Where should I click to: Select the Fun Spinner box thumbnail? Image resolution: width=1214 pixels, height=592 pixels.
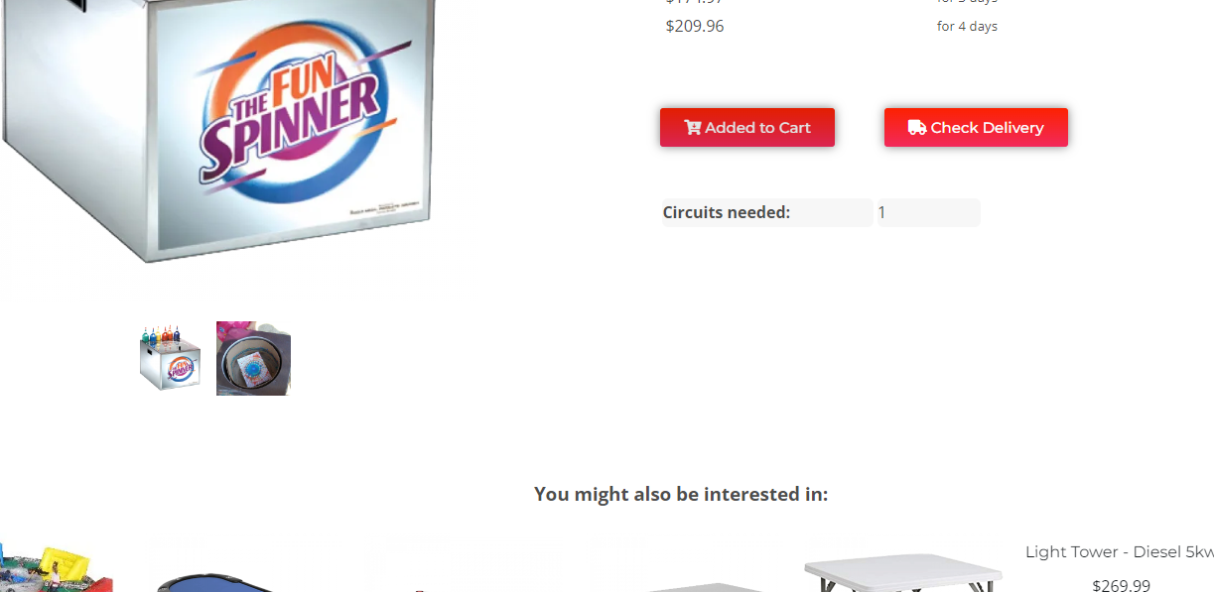pos(170,358)
